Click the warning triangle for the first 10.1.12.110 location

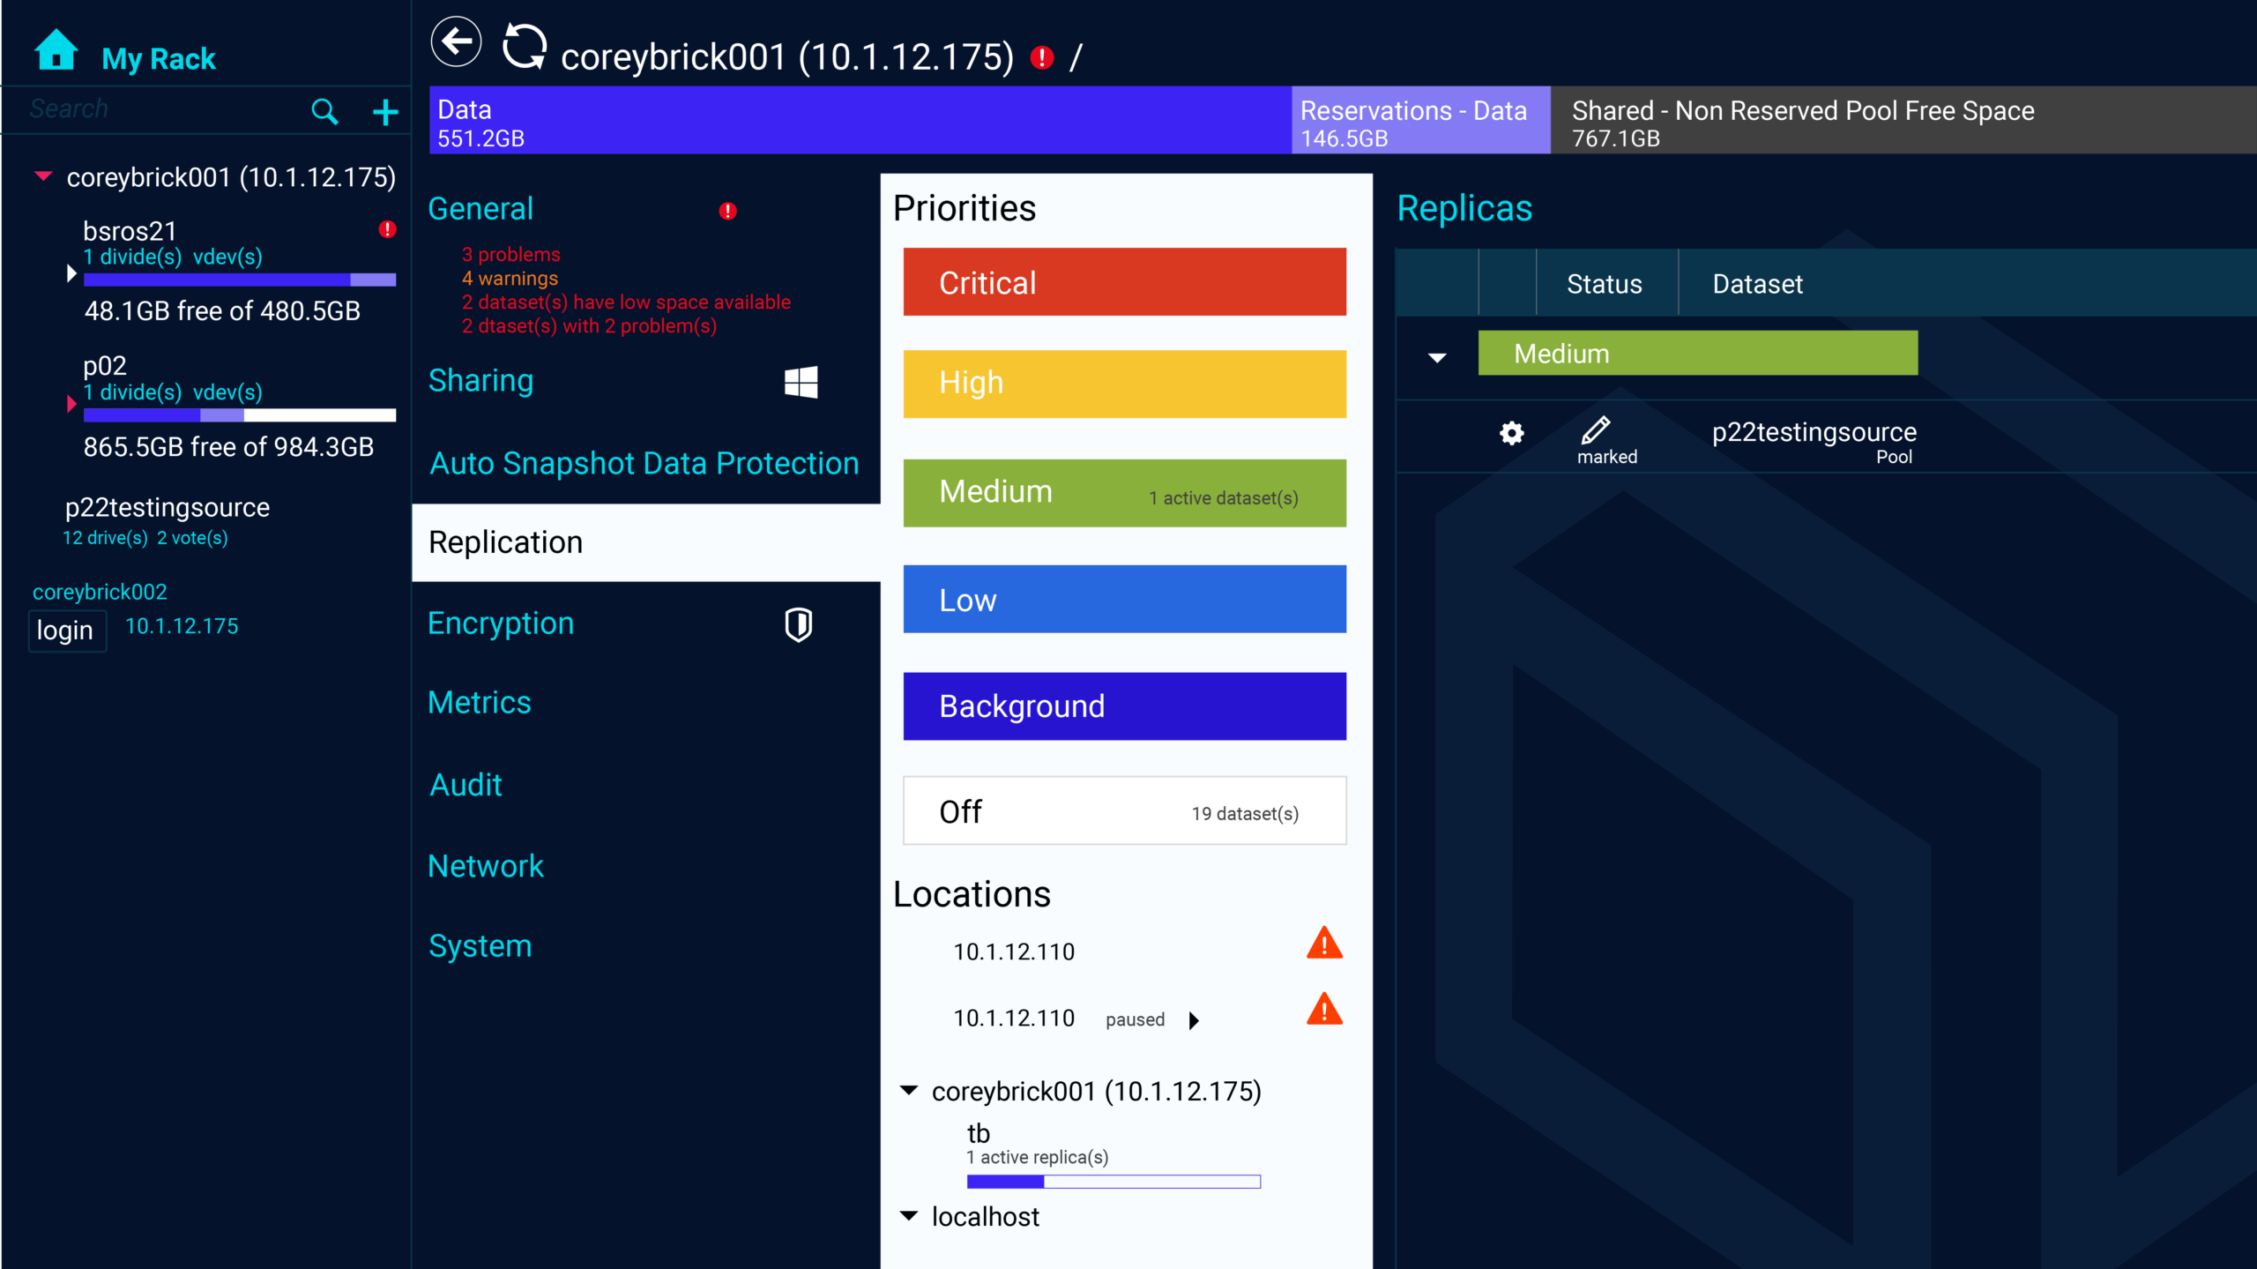pyautogui.click(x=1323, y=944)
